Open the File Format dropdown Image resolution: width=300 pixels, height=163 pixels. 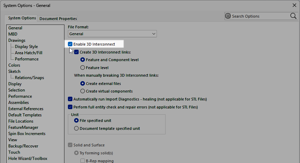[x=112, y=34]
